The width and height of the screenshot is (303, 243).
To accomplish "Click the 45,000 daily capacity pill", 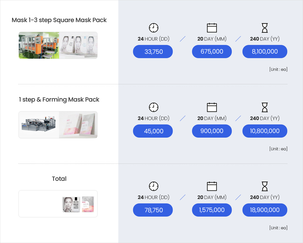I will click(153, 131).
